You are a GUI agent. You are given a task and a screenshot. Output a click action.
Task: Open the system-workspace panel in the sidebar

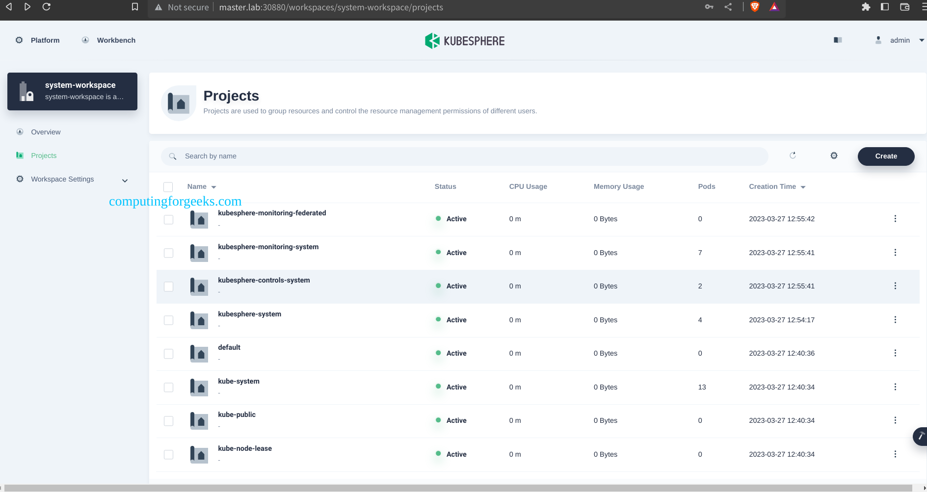[x=72, y=91]
